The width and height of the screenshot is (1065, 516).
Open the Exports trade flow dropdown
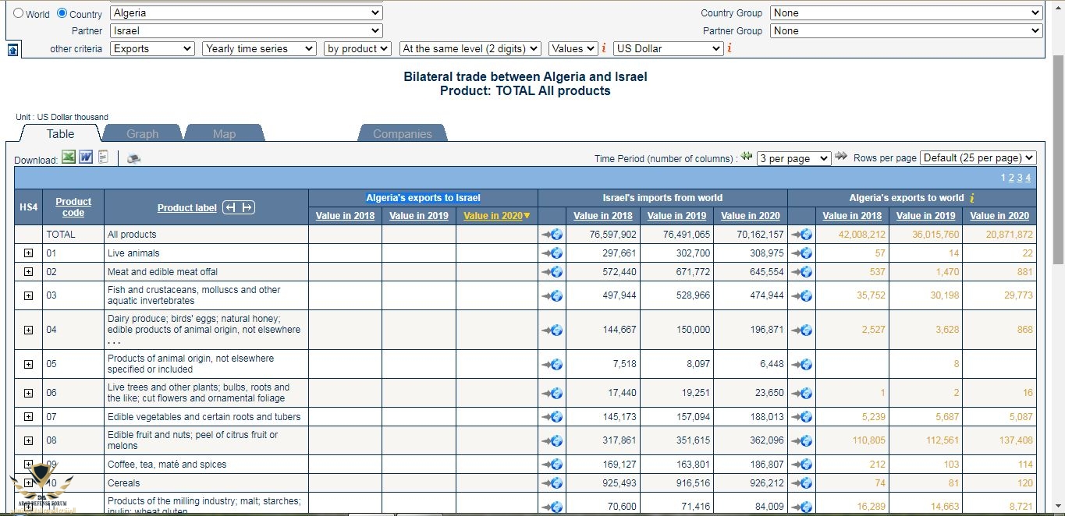coord(152,48)
